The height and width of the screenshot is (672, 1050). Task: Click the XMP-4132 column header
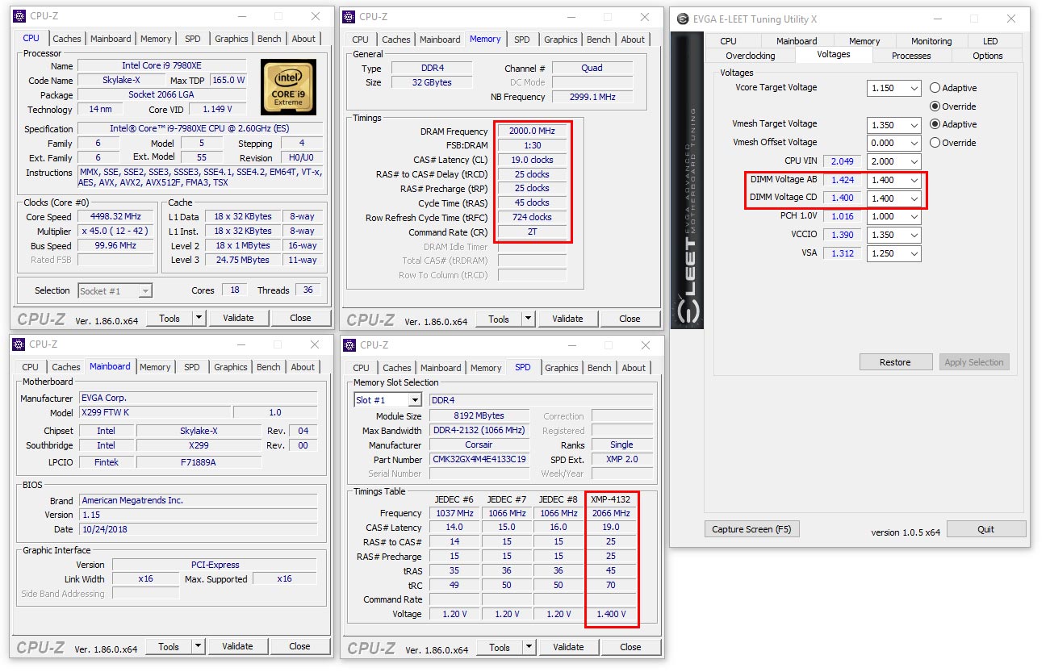(611, 499)
